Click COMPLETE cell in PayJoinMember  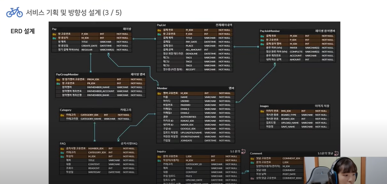297,52
